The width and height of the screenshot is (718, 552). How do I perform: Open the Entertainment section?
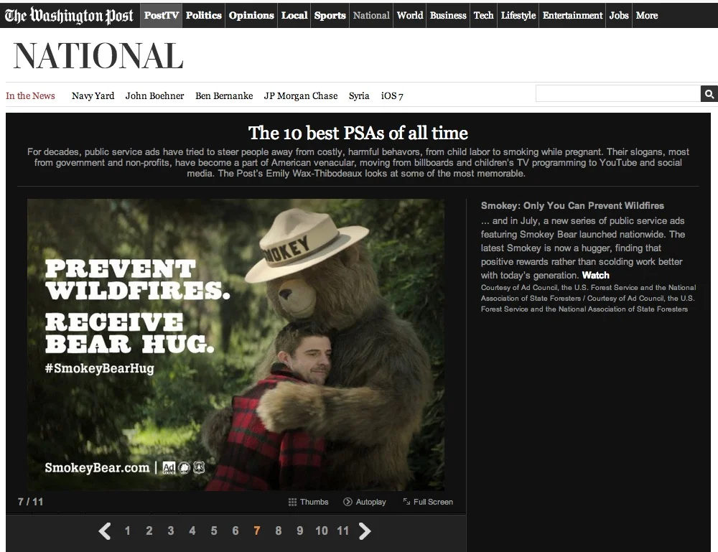(x=572, y=15)
